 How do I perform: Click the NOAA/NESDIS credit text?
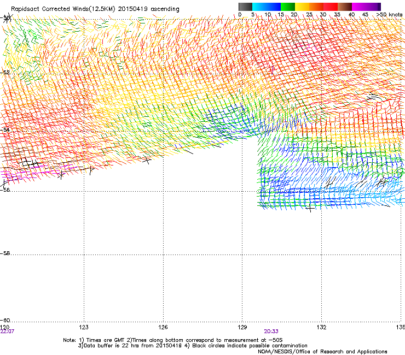click(322, 352)
